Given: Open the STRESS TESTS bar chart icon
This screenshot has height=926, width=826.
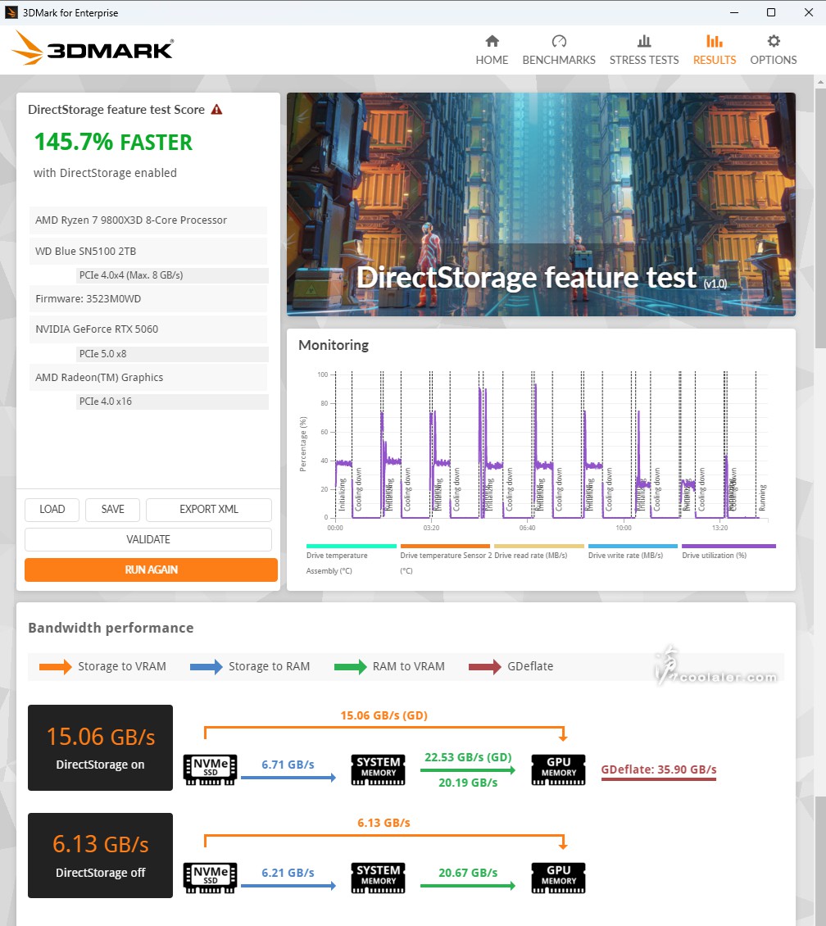Looking at the screenshot, I should pyautogui.click(x=644, y=41).
